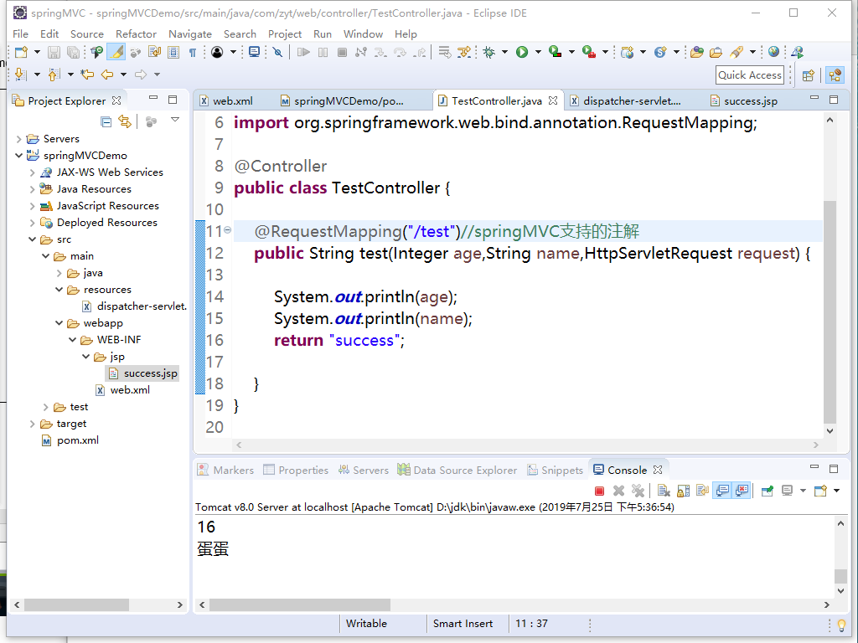Click the Remove All Terminated Launches icon

click(x=638, y=491)
